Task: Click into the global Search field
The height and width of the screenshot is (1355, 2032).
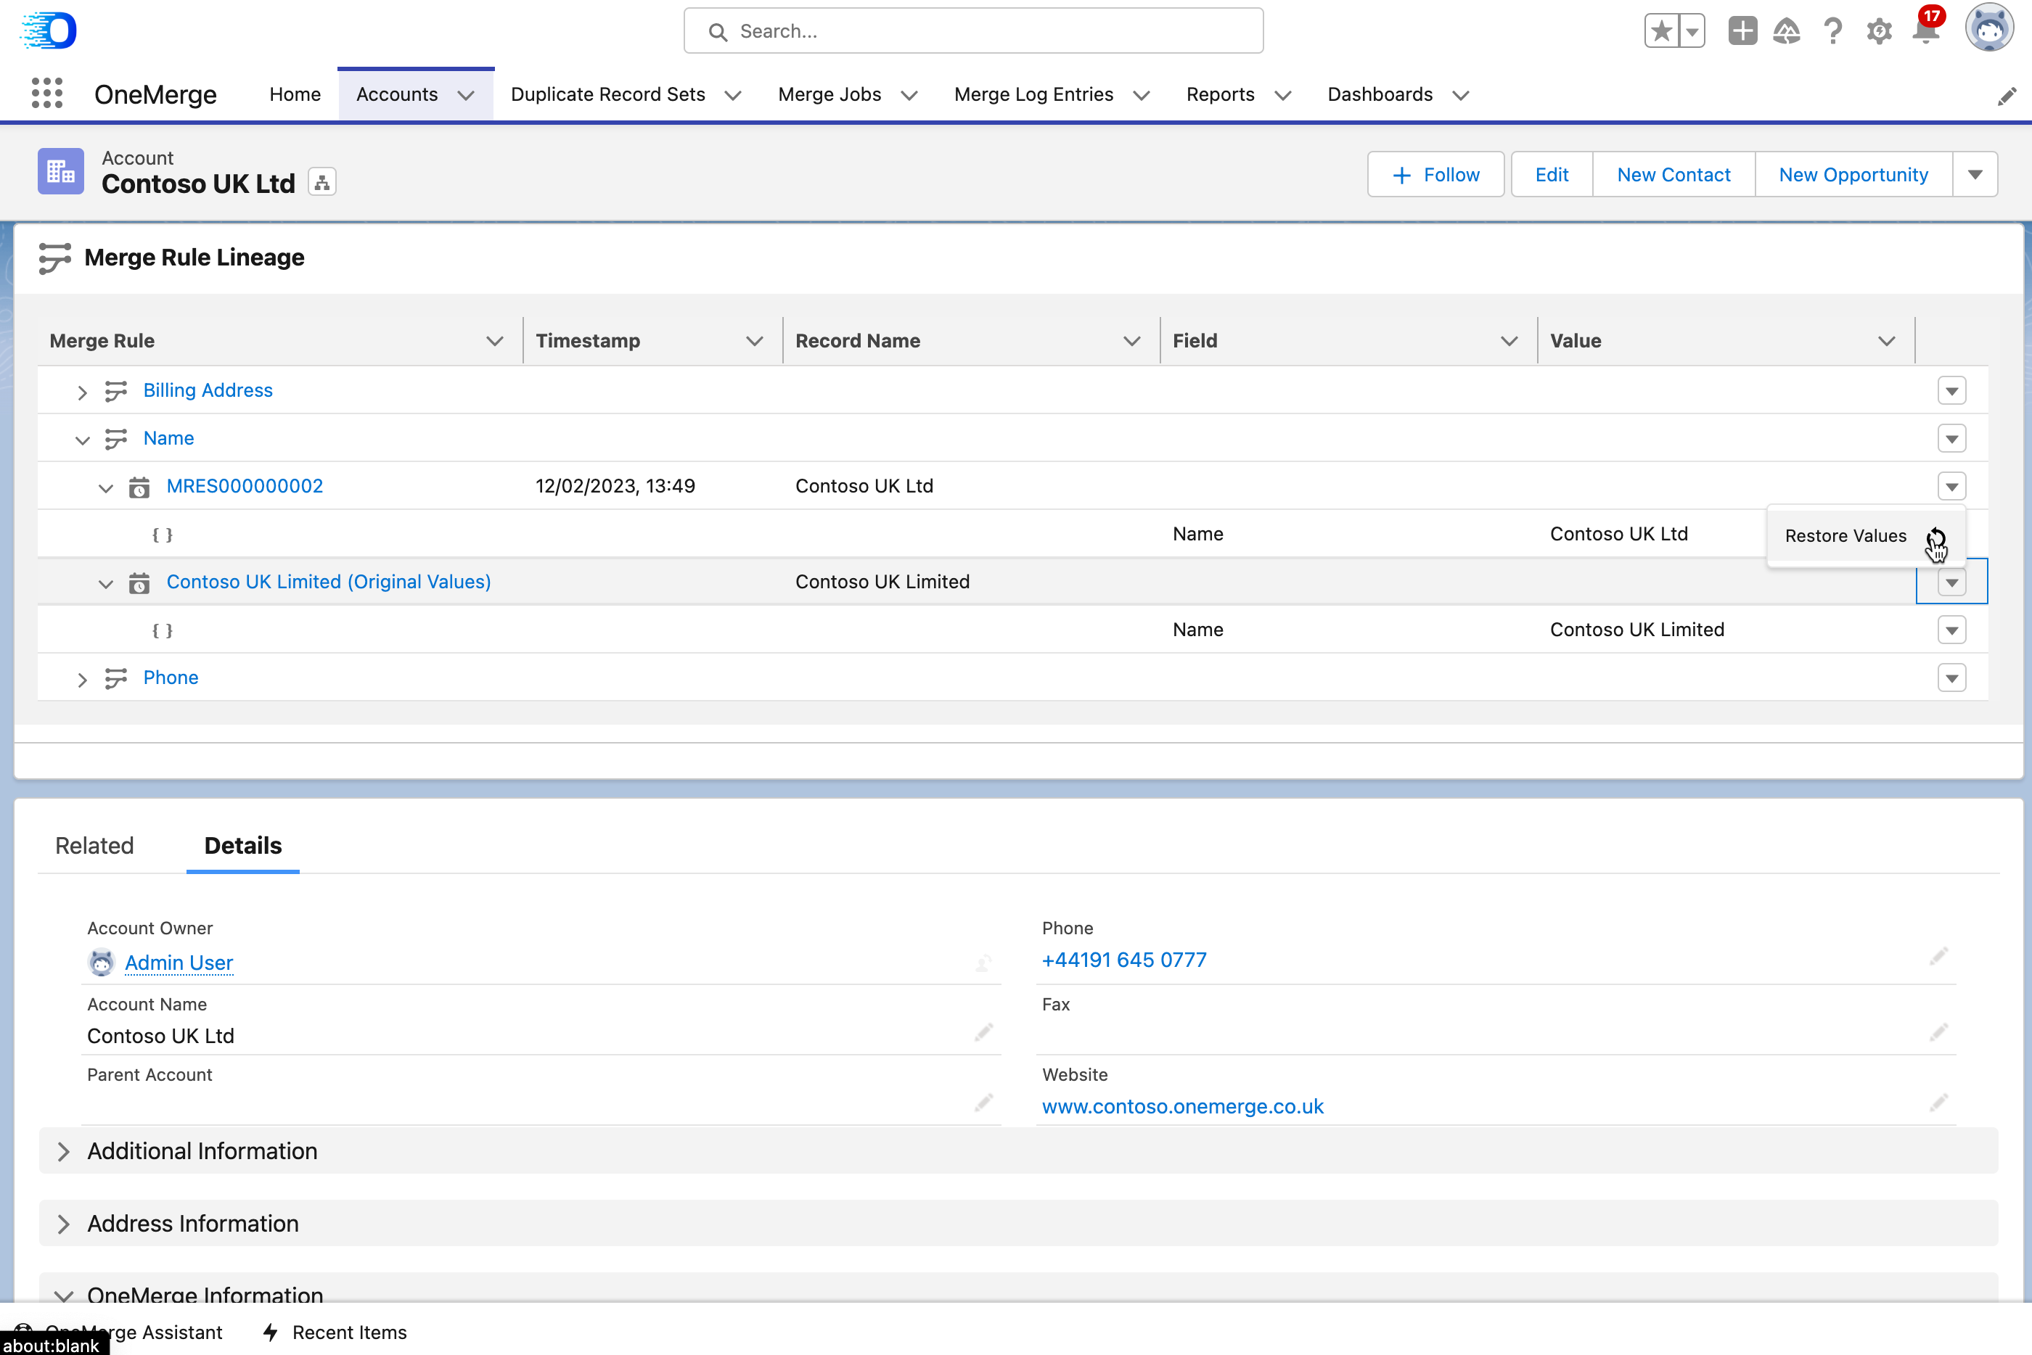Action: 973,31
